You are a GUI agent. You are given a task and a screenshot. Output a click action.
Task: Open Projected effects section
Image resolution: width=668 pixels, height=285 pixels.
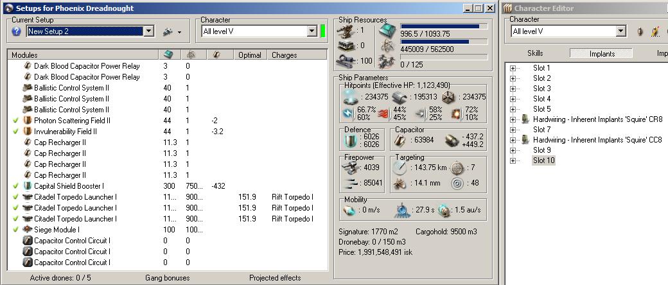click(275, 278)
